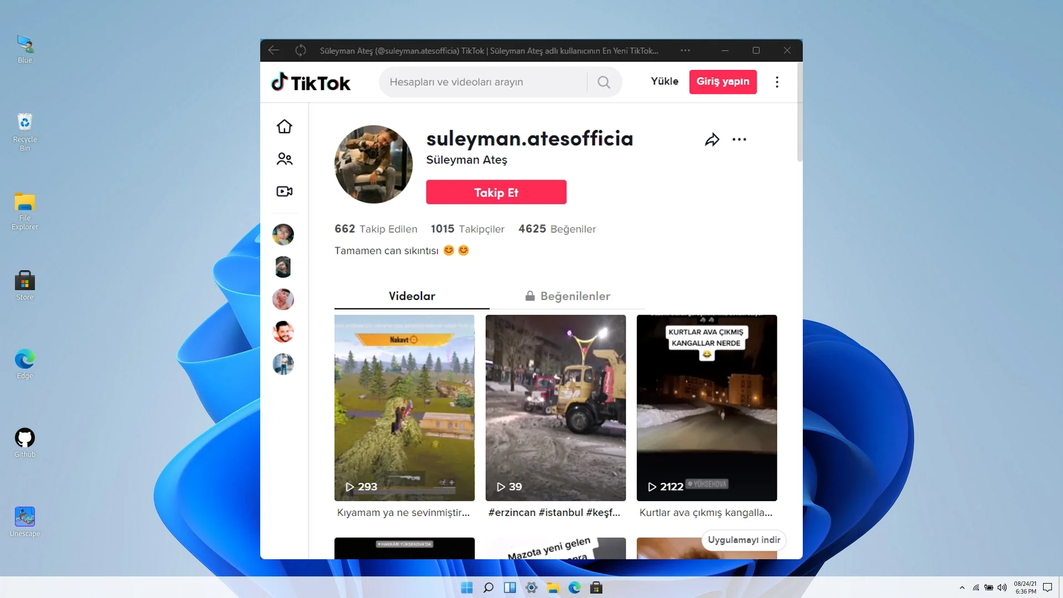This screenshot has width=1063, height=598.
Task: Click the Kıyamam ya ne sevinmiştir caption
Action: [404, 513]
